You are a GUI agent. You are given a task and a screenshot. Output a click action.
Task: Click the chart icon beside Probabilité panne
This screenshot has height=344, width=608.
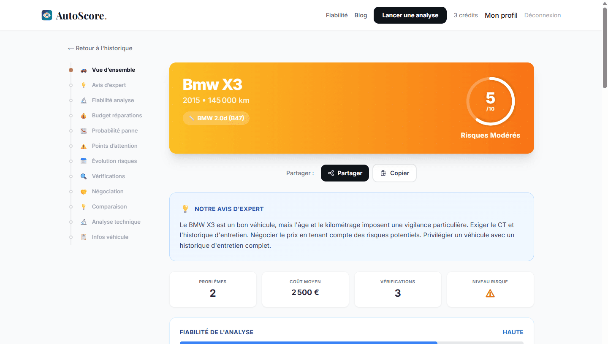click(x=84, y=131)
